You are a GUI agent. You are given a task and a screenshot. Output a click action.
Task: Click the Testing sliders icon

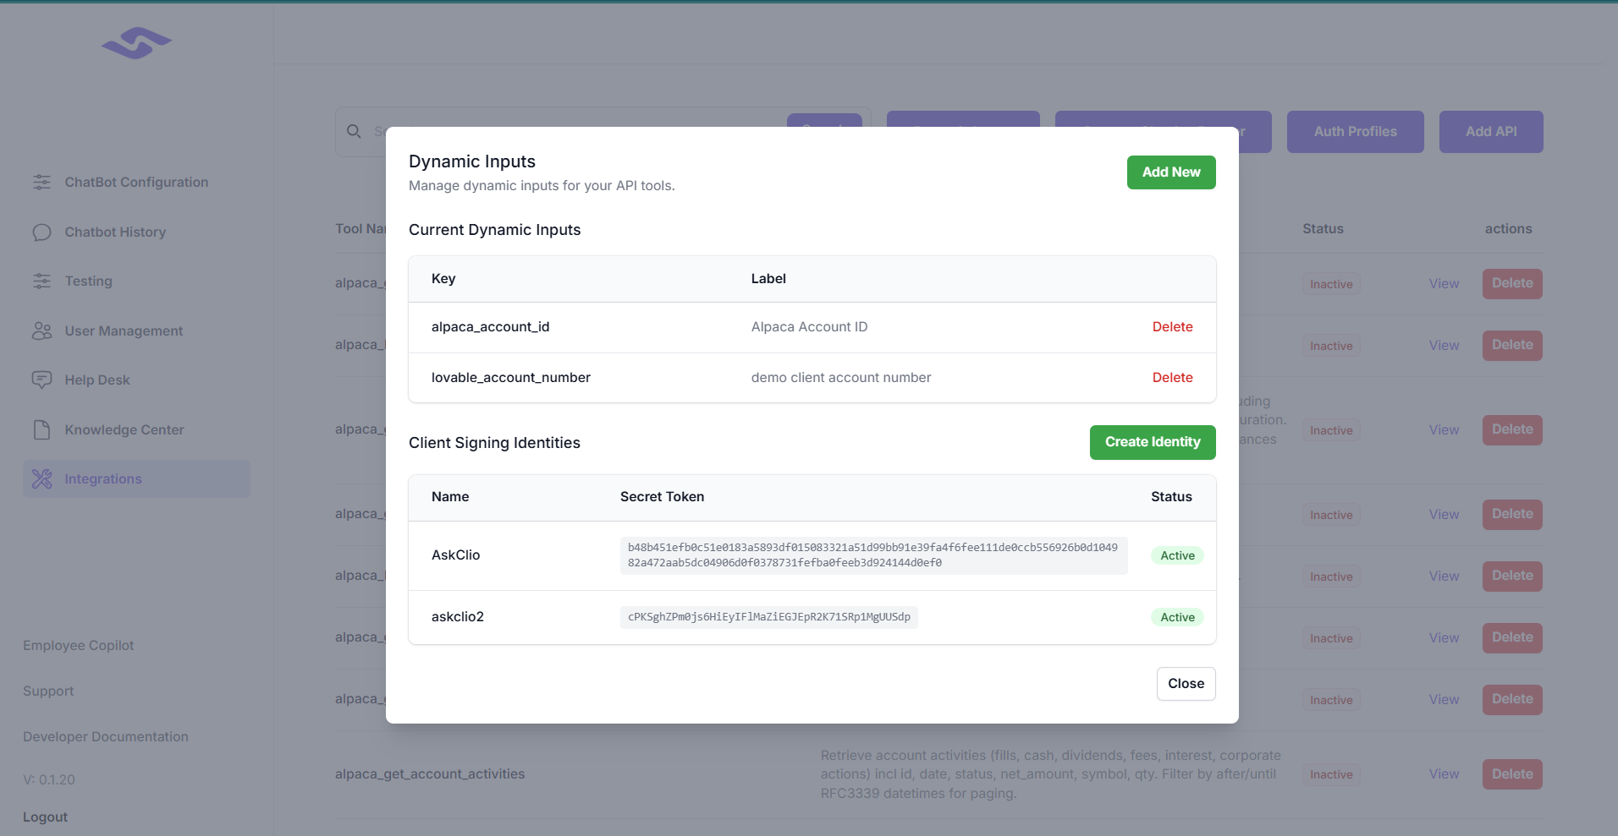(41, 281)
